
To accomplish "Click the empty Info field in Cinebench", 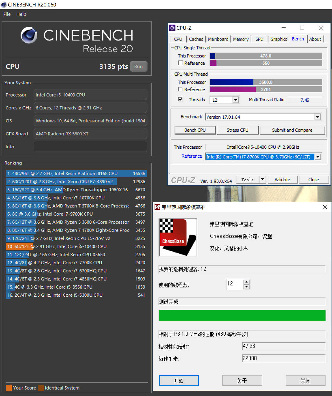I will click(x=90, y=147).
